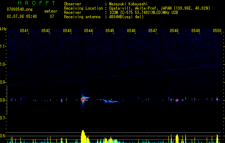Click the A504HB(yagi 4el) antenna value
This screenshot has height=143, width=225.
(126, 17)
